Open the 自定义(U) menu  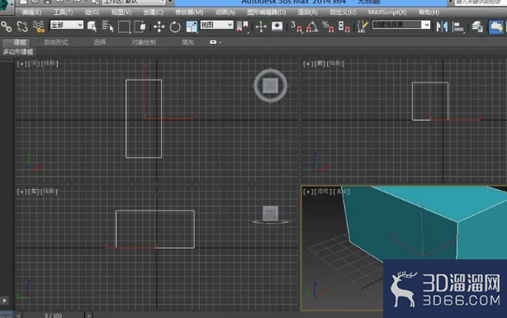(x=343, y=12)
